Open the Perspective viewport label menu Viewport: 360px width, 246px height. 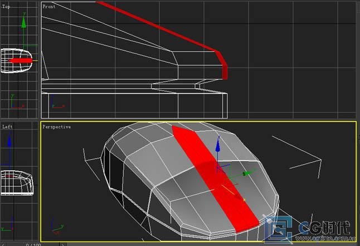click(56, 127)
